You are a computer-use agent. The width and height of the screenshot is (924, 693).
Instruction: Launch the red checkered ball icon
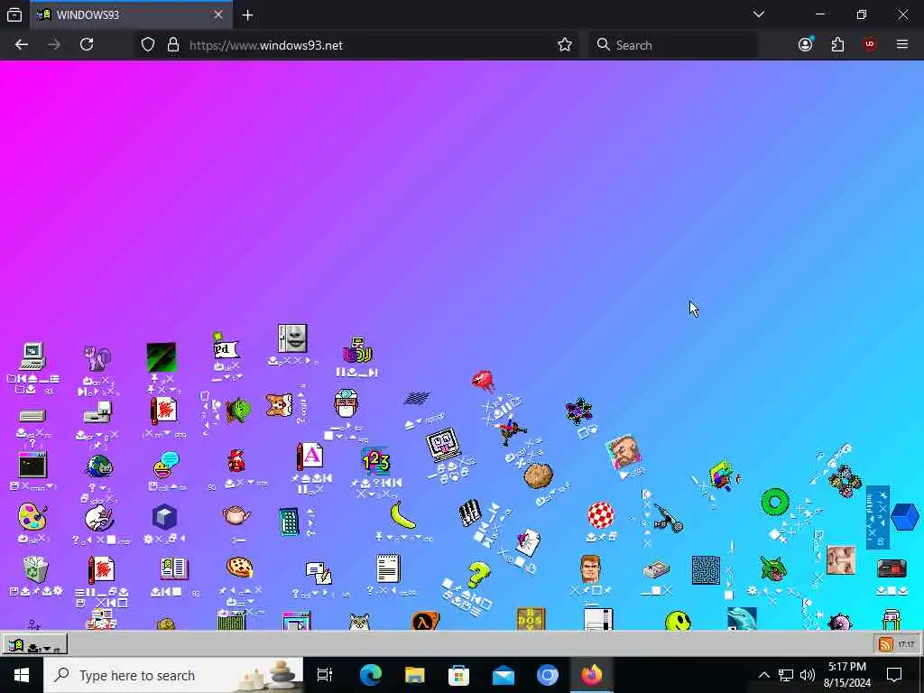[x=600, y=515]
